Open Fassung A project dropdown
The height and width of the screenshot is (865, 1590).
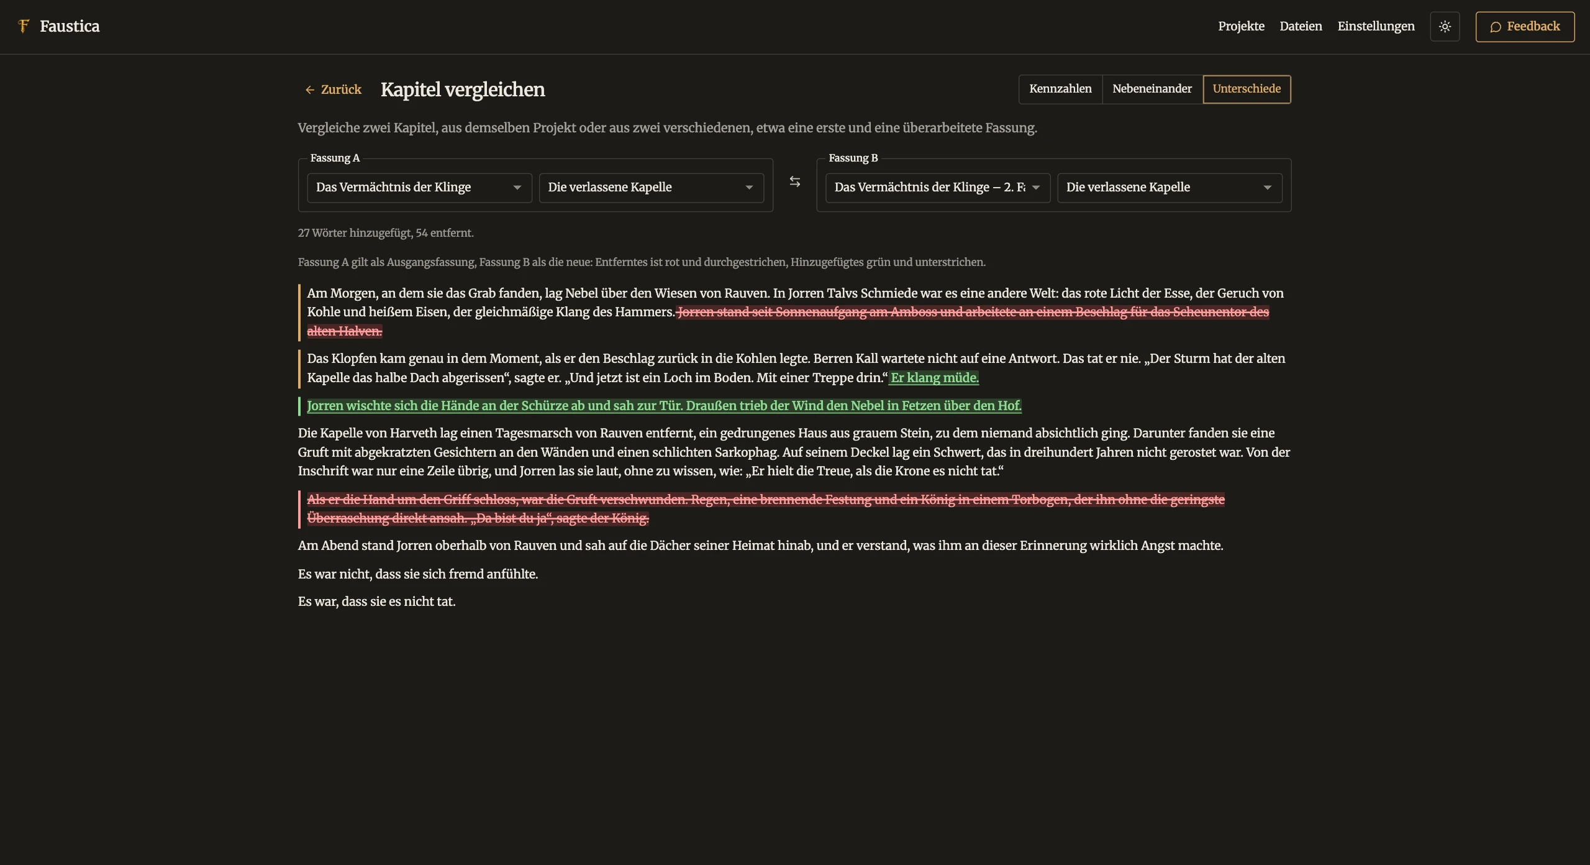click(x=419, y=188)
